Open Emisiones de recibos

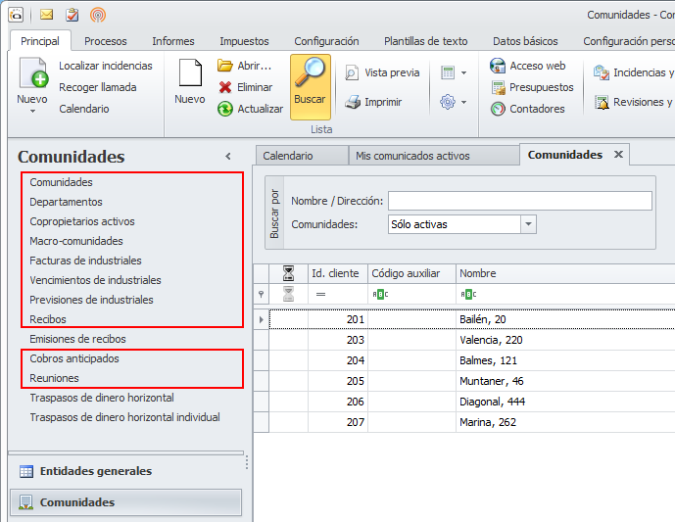click(77, 339)
